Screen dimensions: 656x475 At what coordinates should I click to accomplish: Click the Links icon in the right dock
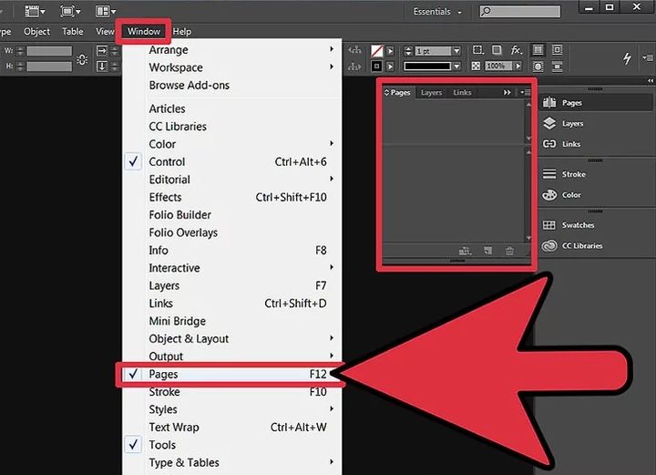point(549,144)
